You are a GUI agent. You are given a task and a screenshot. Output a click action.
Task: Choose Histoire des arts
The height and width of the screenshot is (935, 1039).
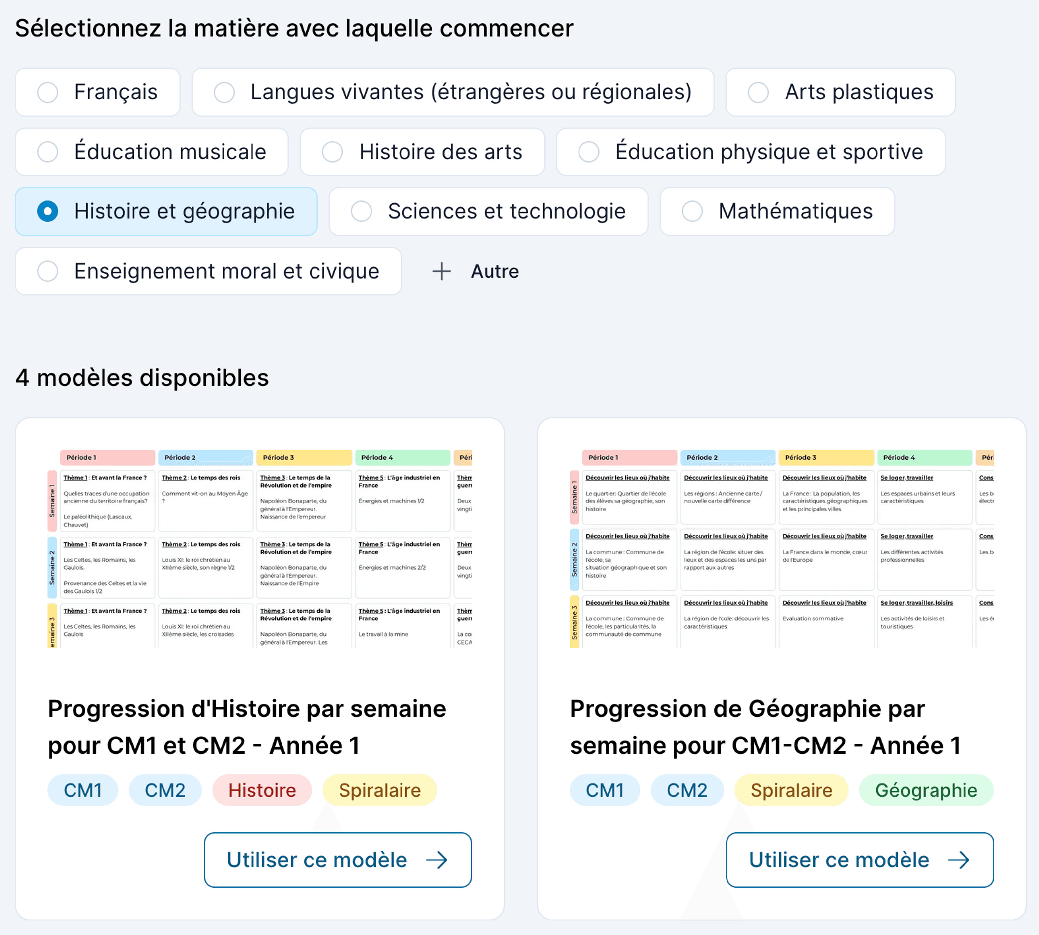tap(422, 152)
